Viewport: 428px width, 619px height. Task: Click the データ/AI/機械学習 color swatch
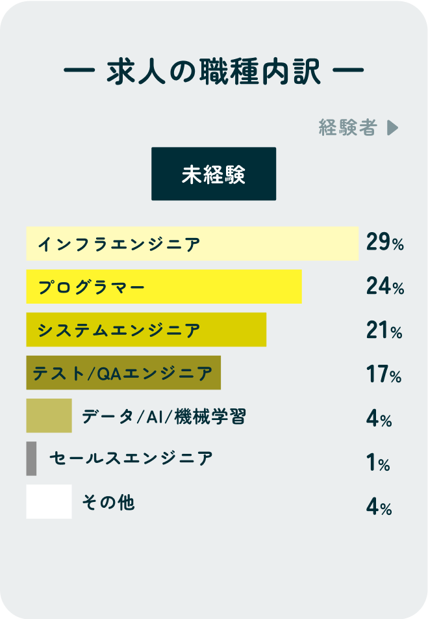49,415
